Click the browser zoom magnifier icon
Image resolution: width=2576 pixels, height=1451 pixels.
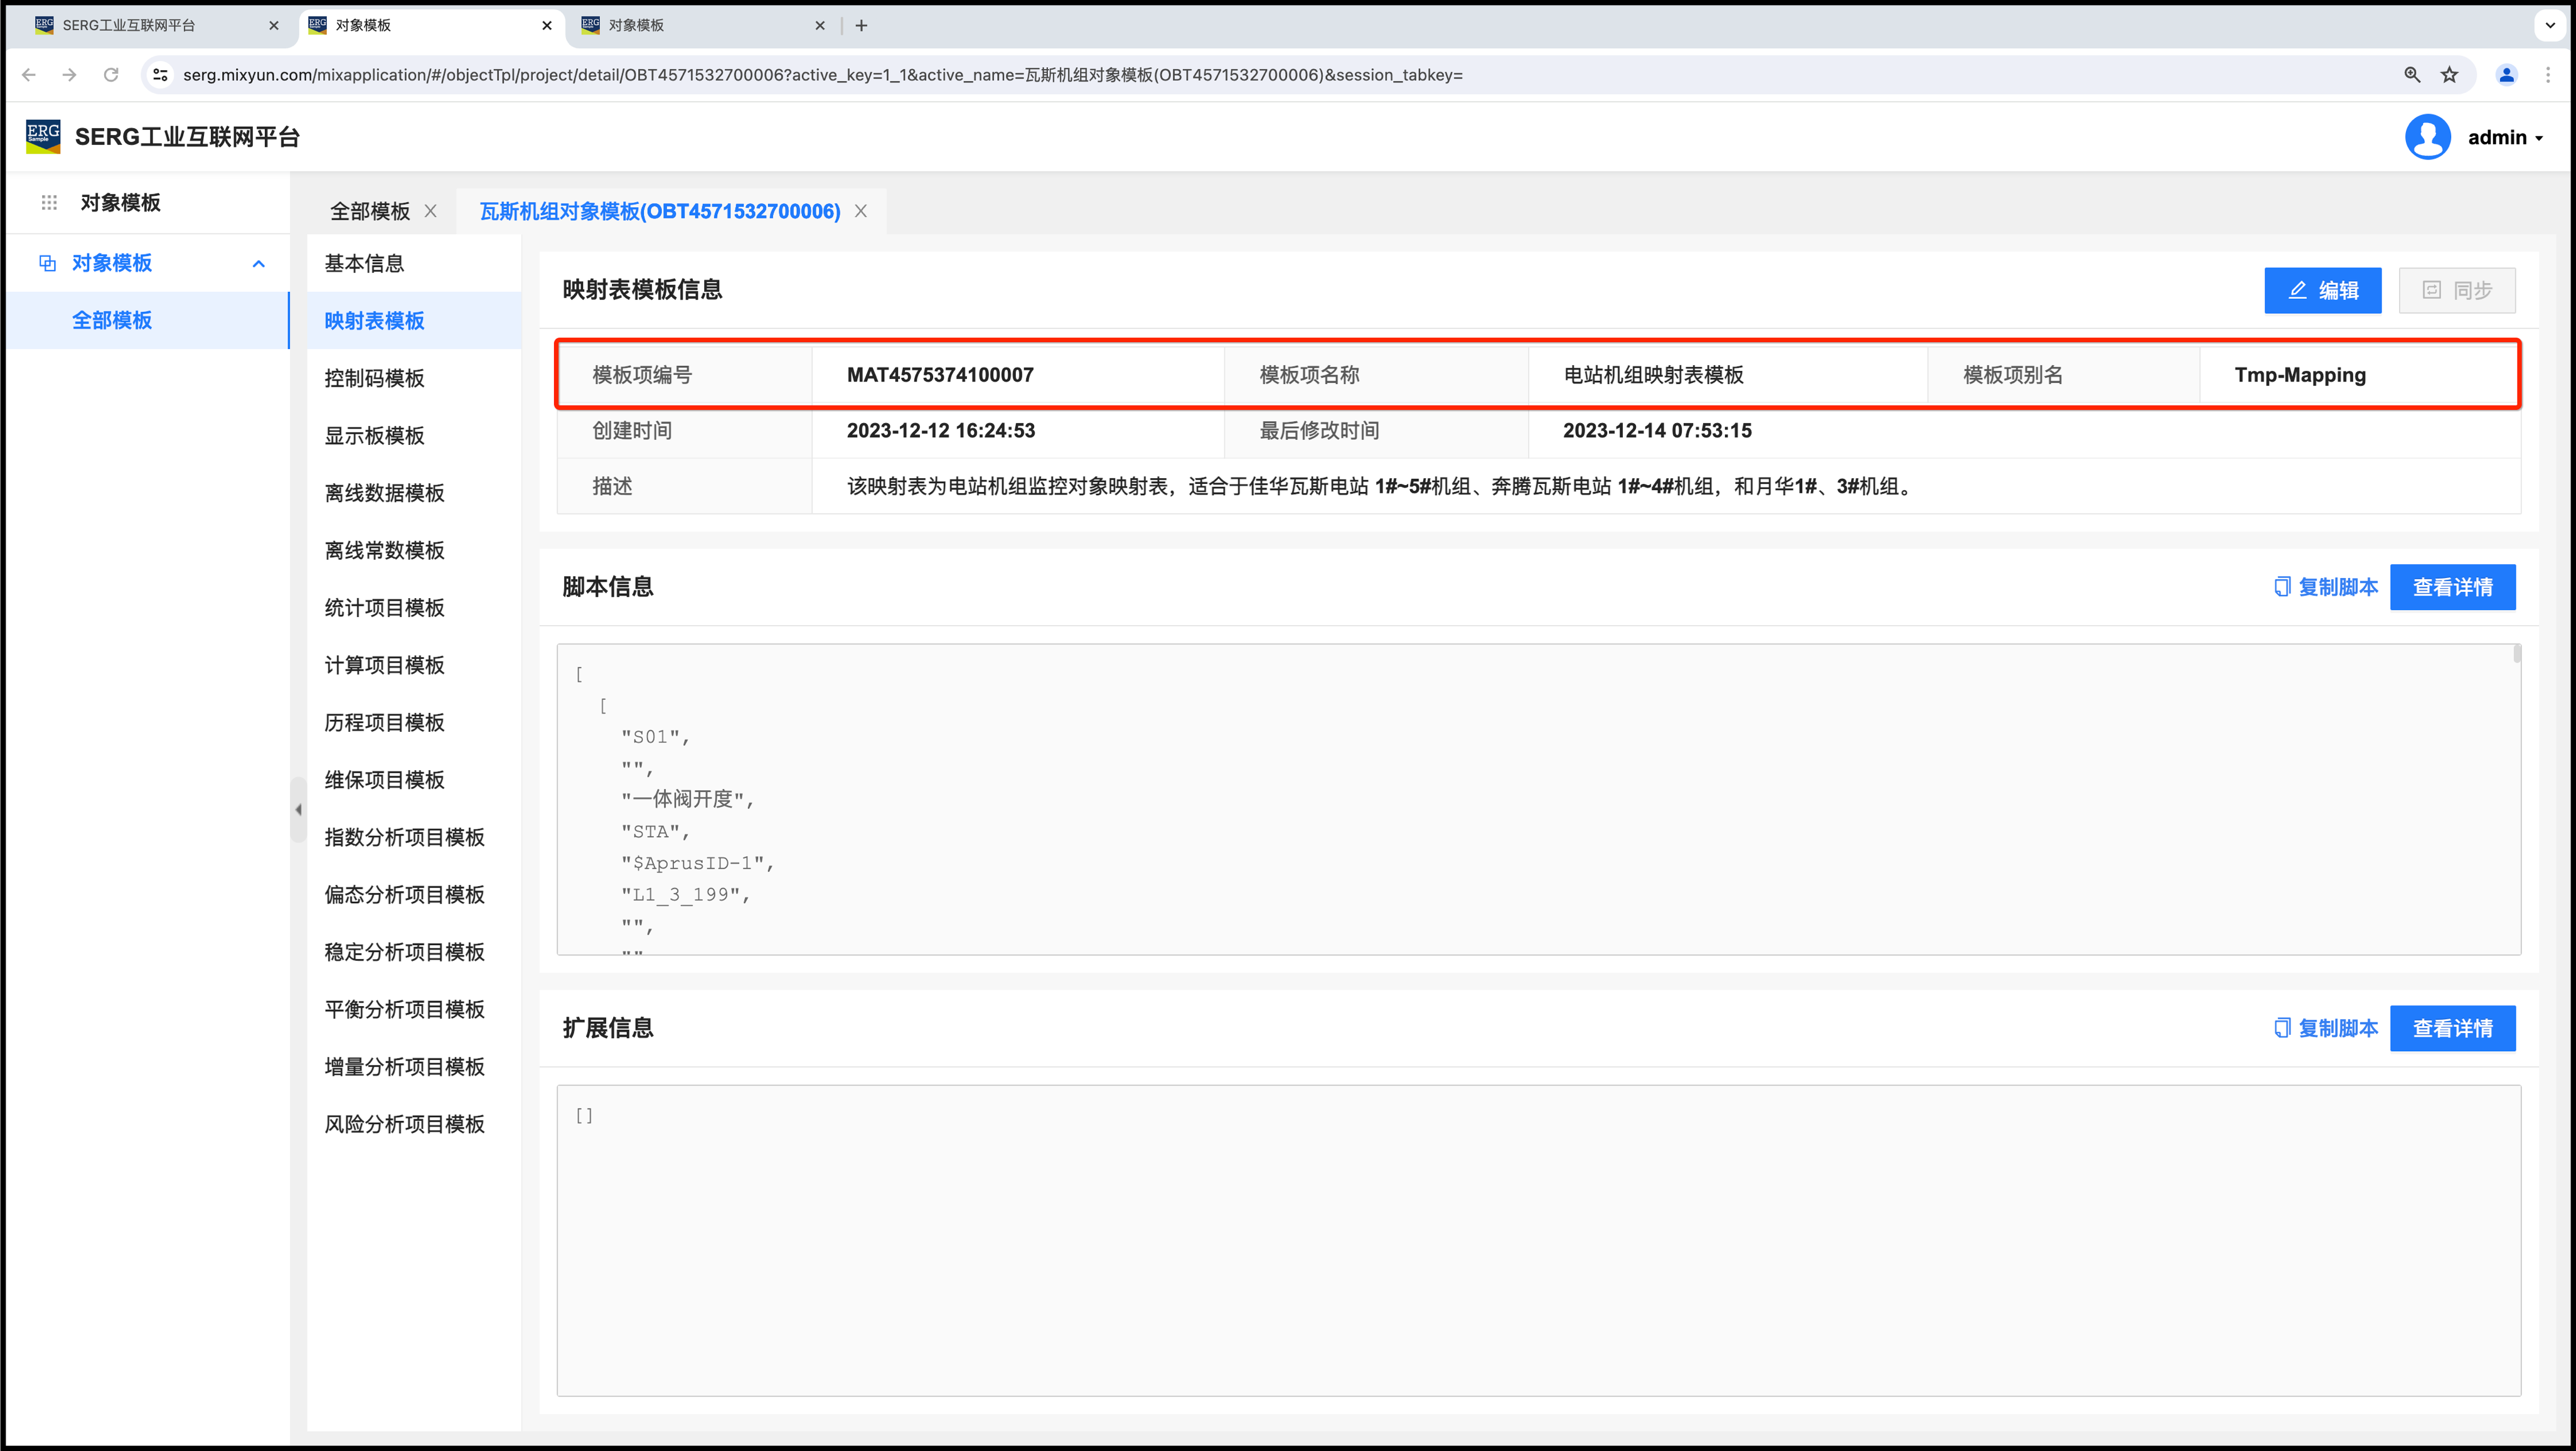coord(2412,75)
